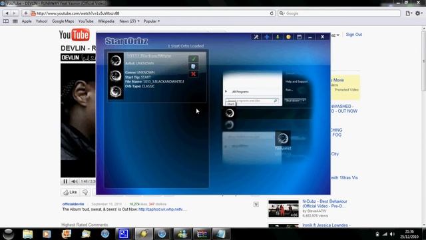Open the StartOrbz tools and settings icon

[256, 37]
